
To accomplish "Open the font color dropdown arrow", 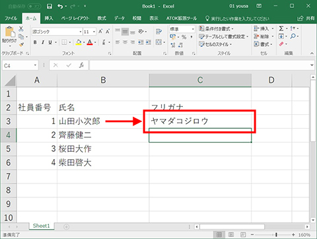I will tap(95, 42).
